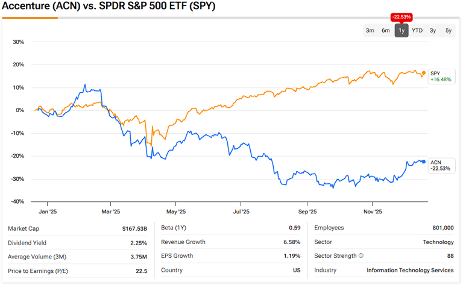Switch chart to 6m range
463x285 pixels.
[x=386, y=30]
